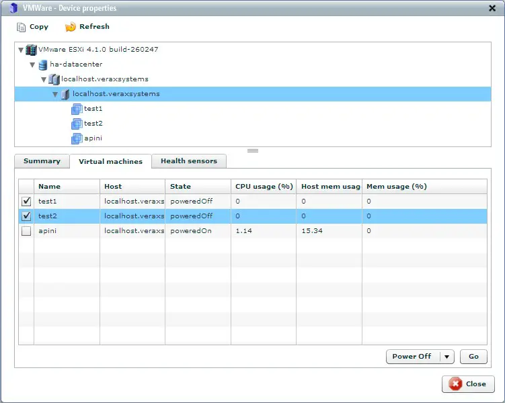Switch to the Summary tab
Image resolution: width=505 pixels, height=403 pixels.
point(42,161)
